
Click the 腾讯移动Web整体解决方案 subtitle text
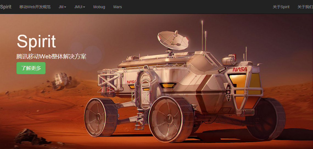click(51, 56)
